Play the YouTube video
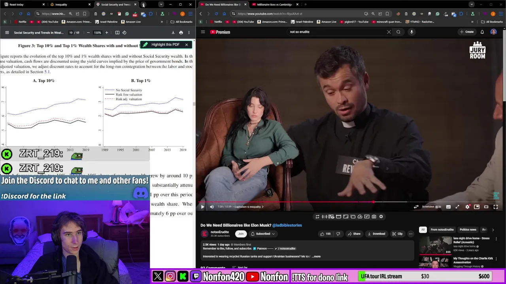This screenshot has width=506, height=284. (202, 207)
